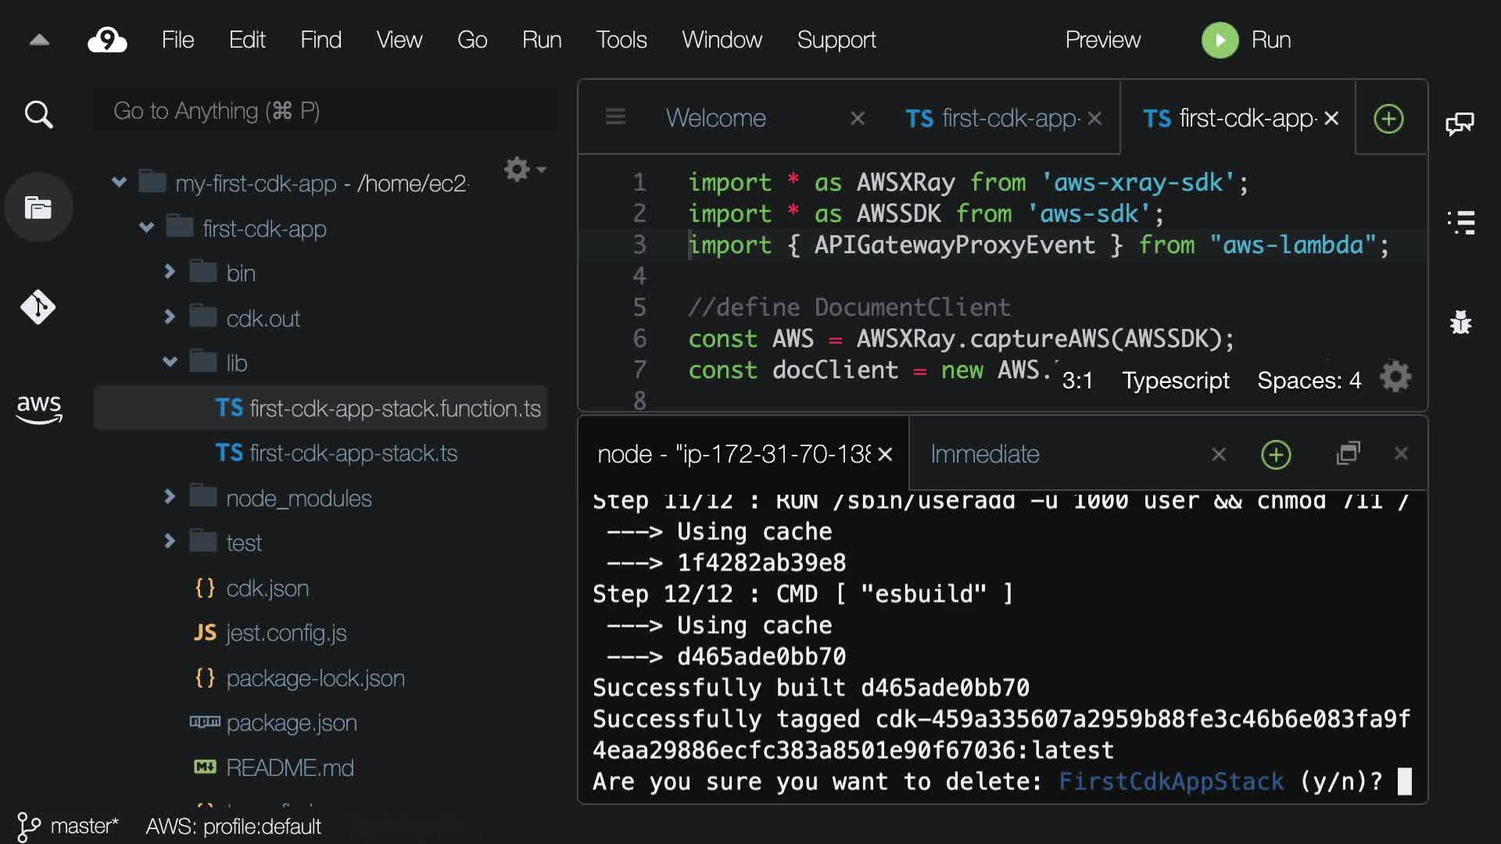Collapse the menu bar with up arrow
1501x844 pixels.
tap(39, 40)
